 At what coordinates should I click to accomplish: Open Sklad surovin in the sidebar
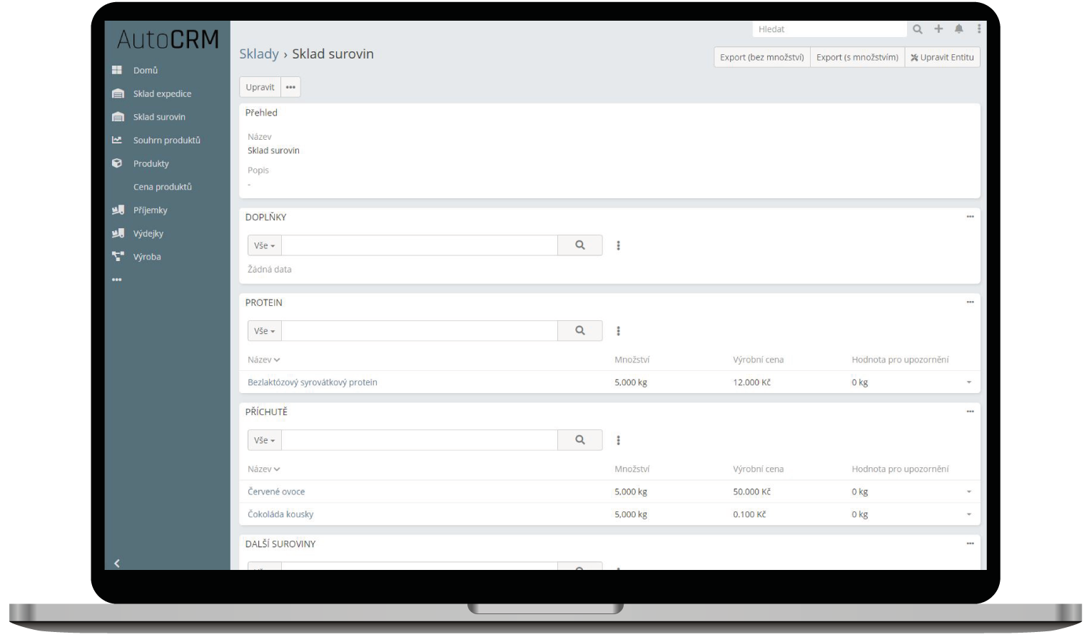[x=159, y=117]
